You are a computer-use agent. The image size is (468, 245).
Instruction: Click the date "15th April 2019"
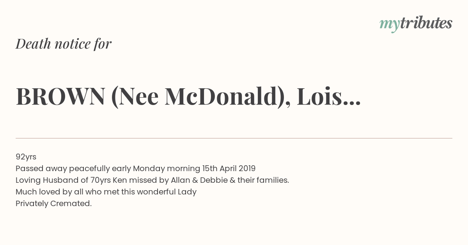click(229, 168)
